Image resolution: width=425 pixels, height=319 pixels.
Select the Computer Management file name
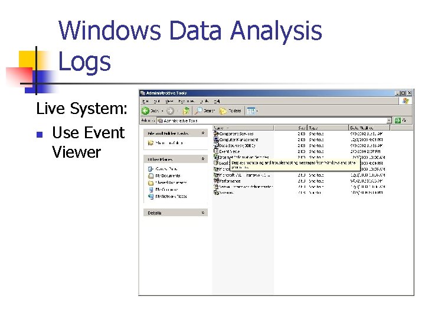pyautogui.click(x=239, y=139)
